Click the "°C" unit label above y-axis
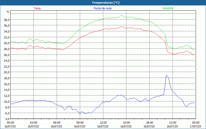Image resolution: width=206 pixels, height=129 pixels. [x=8, y=12]
